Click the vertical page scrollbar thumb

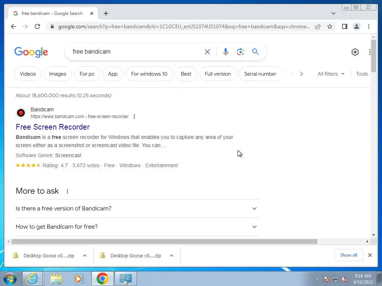point(373,56)
